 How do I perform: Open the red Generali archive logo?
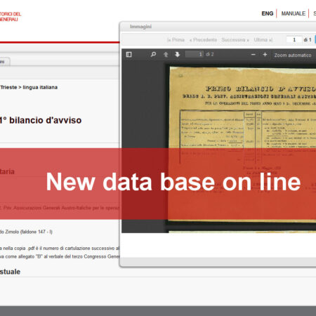pyautogui.click(x=11, y=17)
